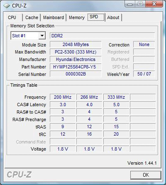166x185 pixels.
Task: Minimize the CPU-Z window
Action: (x=130, y=4)
